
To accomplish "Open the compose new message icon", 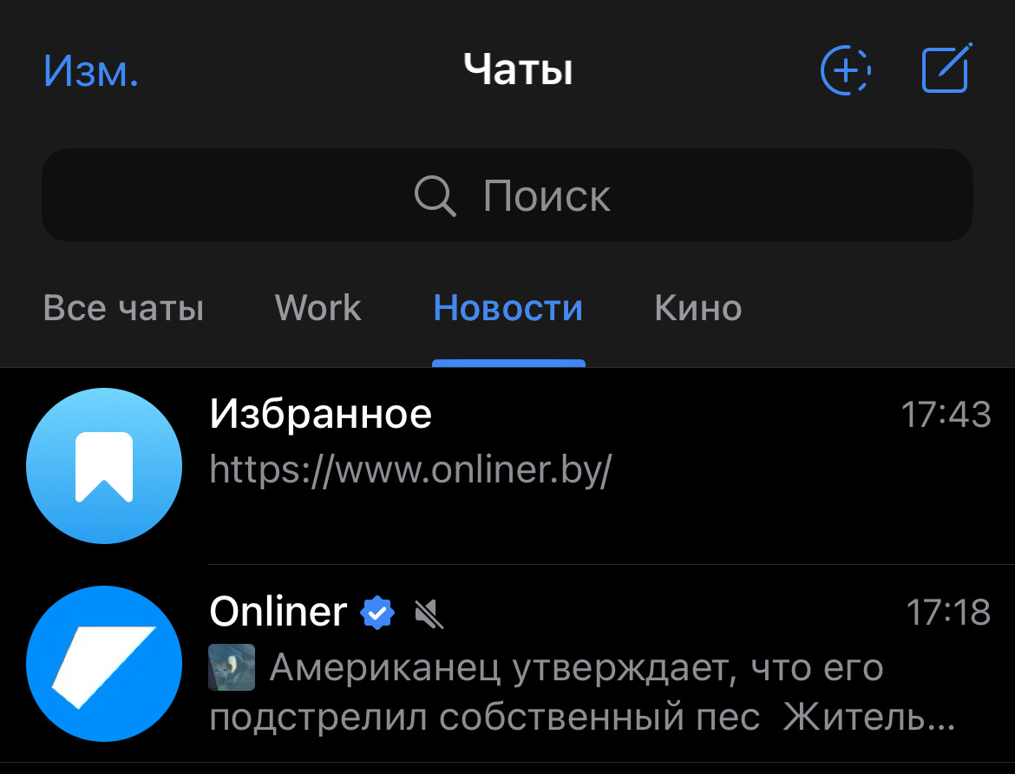I will tap(946, 68).
